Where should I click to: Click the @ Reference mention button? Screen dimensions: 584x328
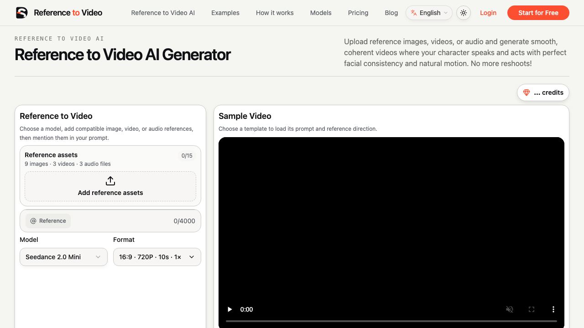[x=48, y=221]
